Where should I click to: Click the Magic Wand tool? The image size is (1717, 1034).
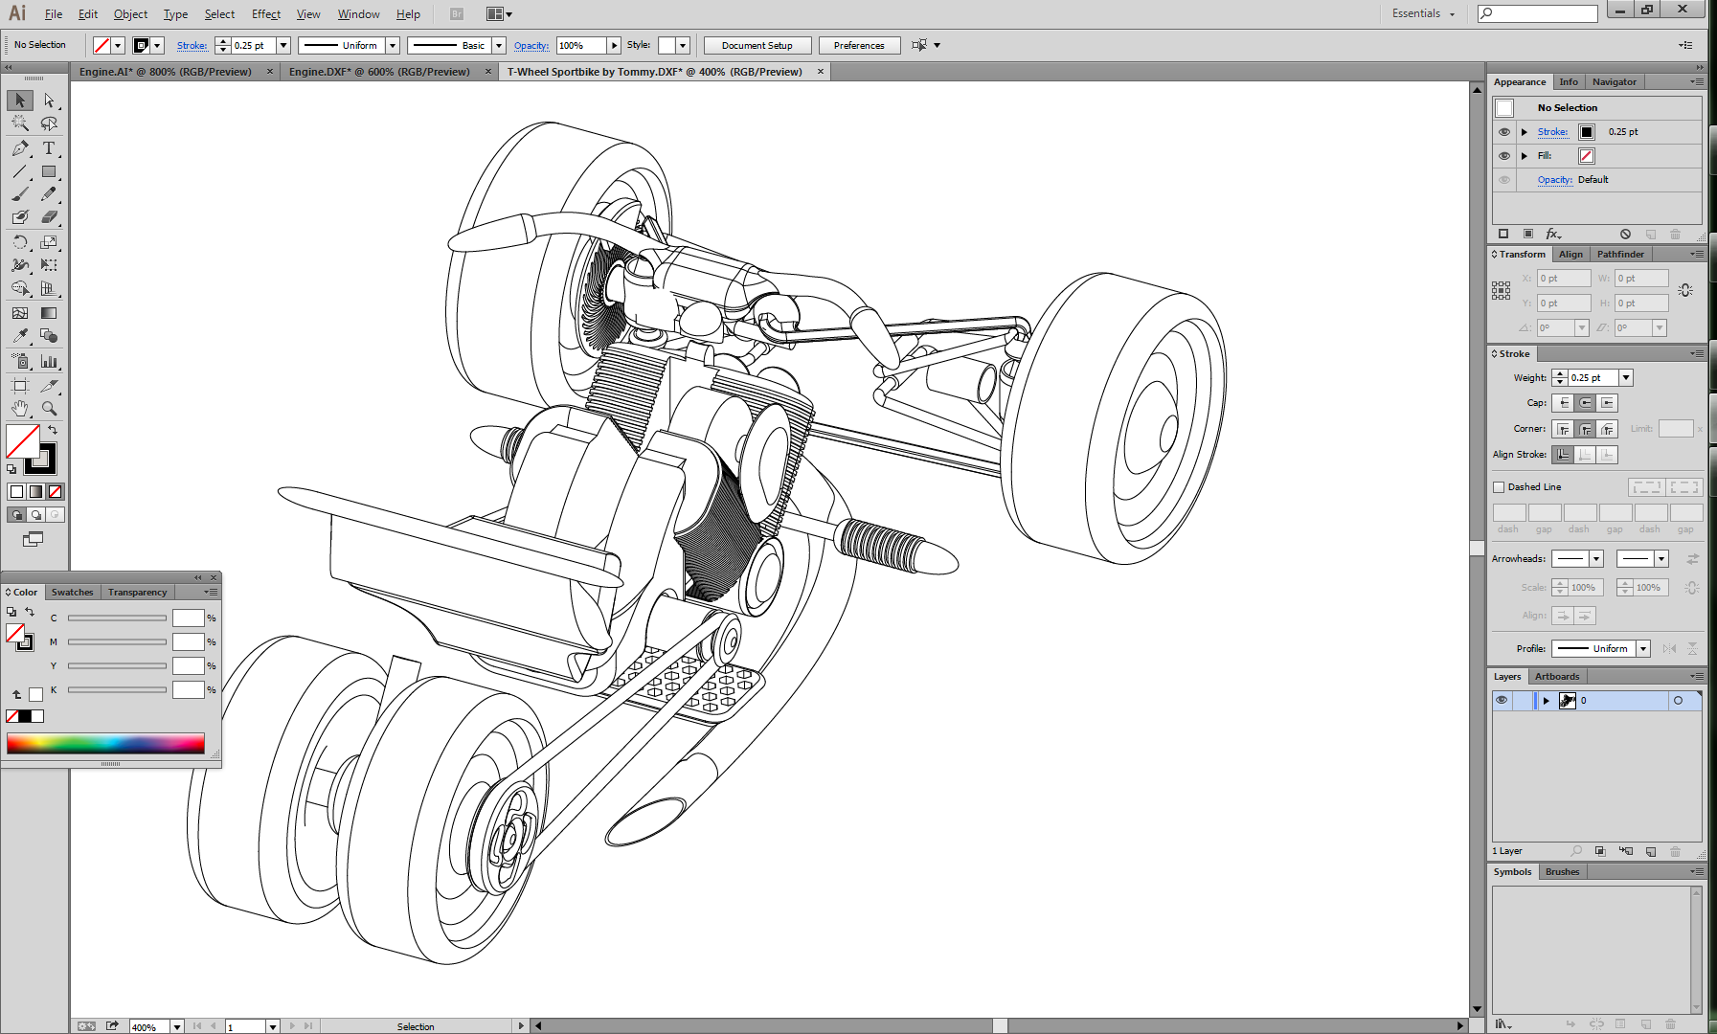tap(20, 124)
